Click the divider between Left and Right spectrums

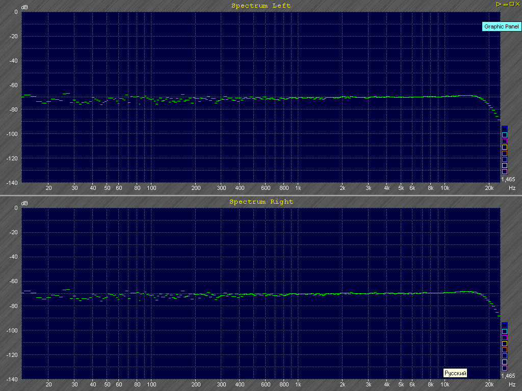click(261, 195)
